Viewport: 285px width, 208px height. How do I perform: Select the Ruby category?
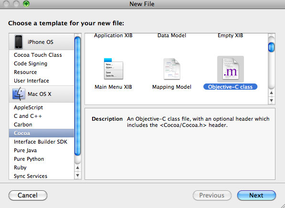42,167
